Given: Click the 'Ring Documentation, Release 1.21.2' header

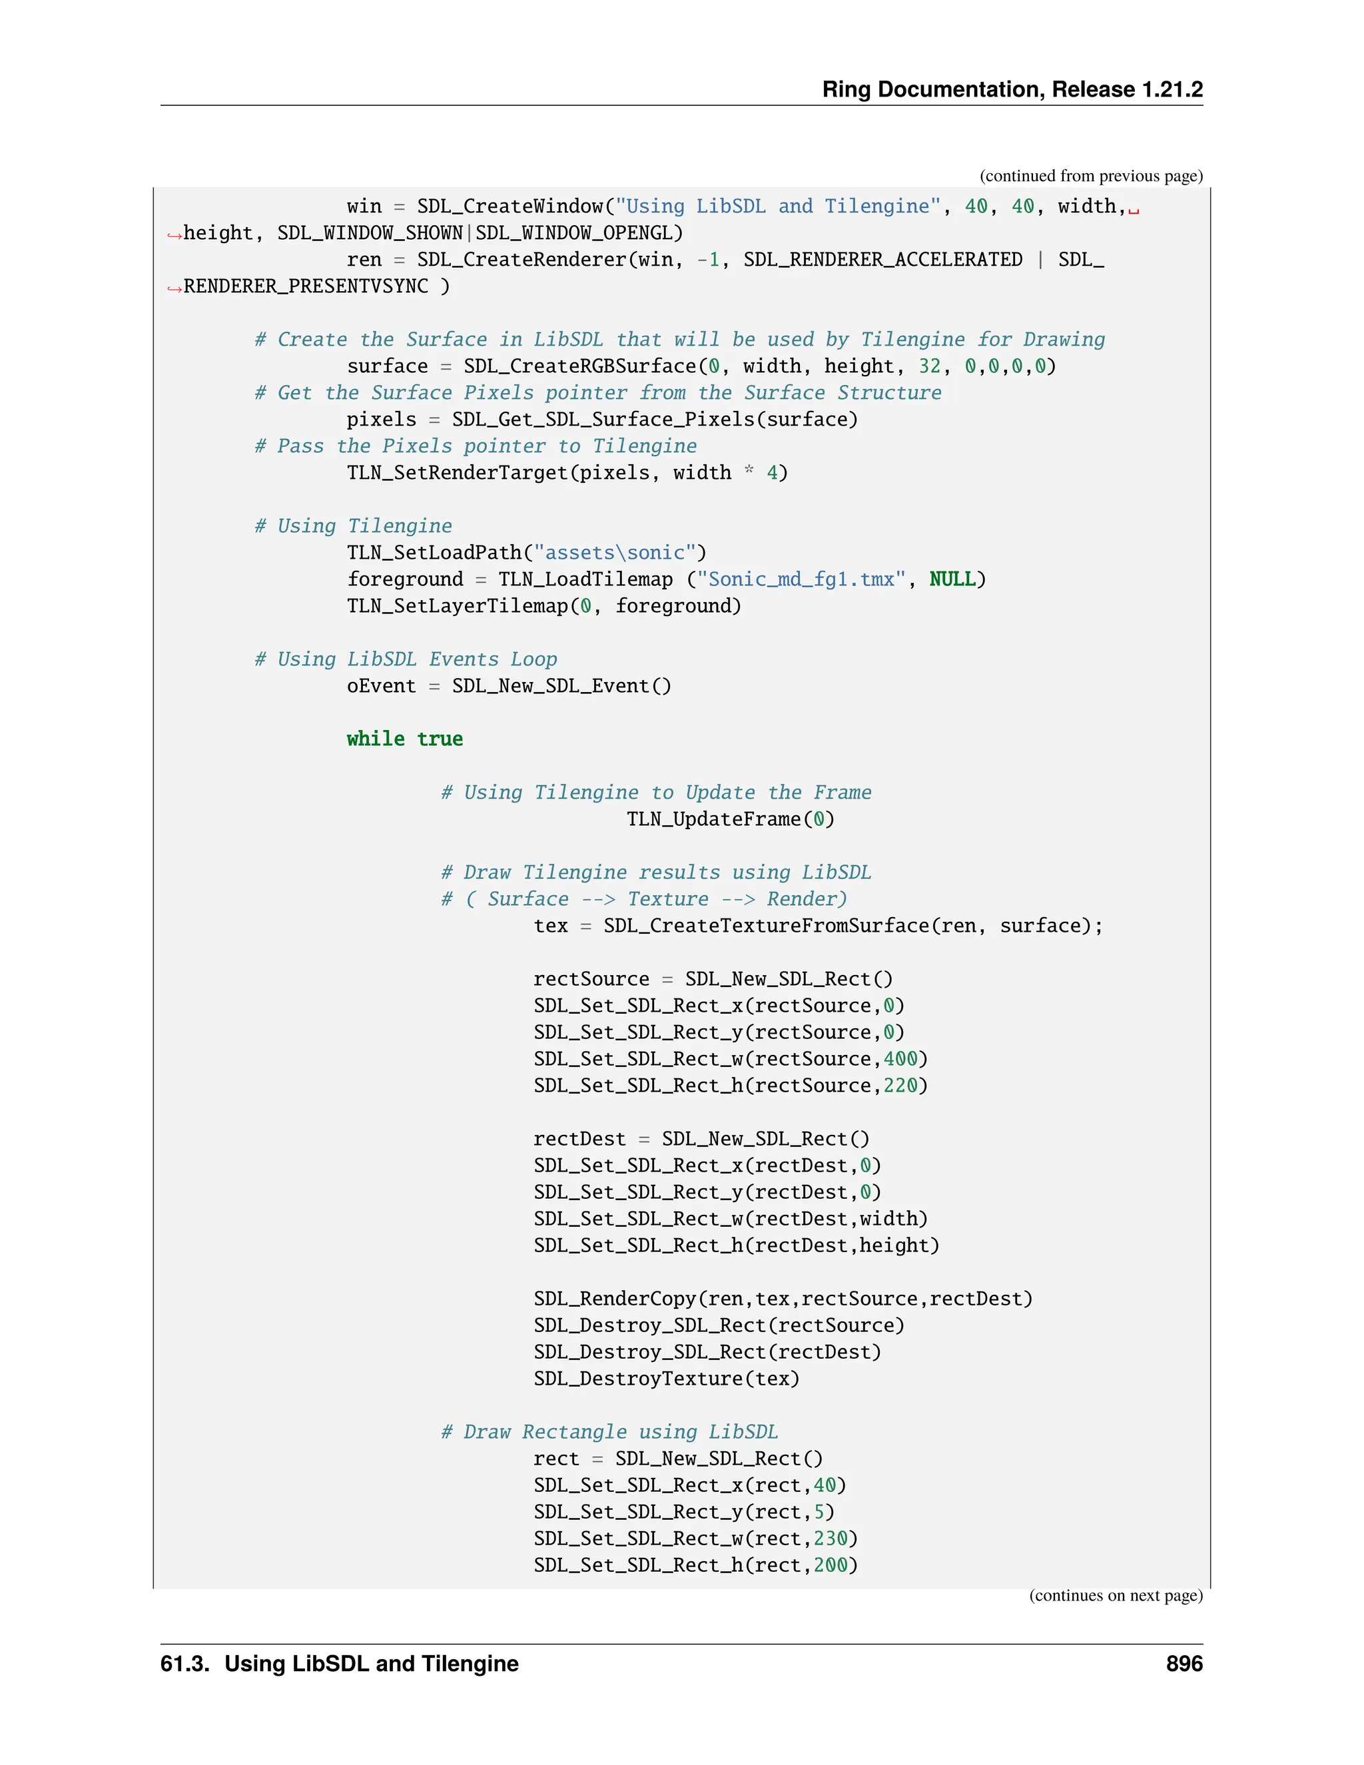Looking at the screenshot, I should pos(1012,89).
